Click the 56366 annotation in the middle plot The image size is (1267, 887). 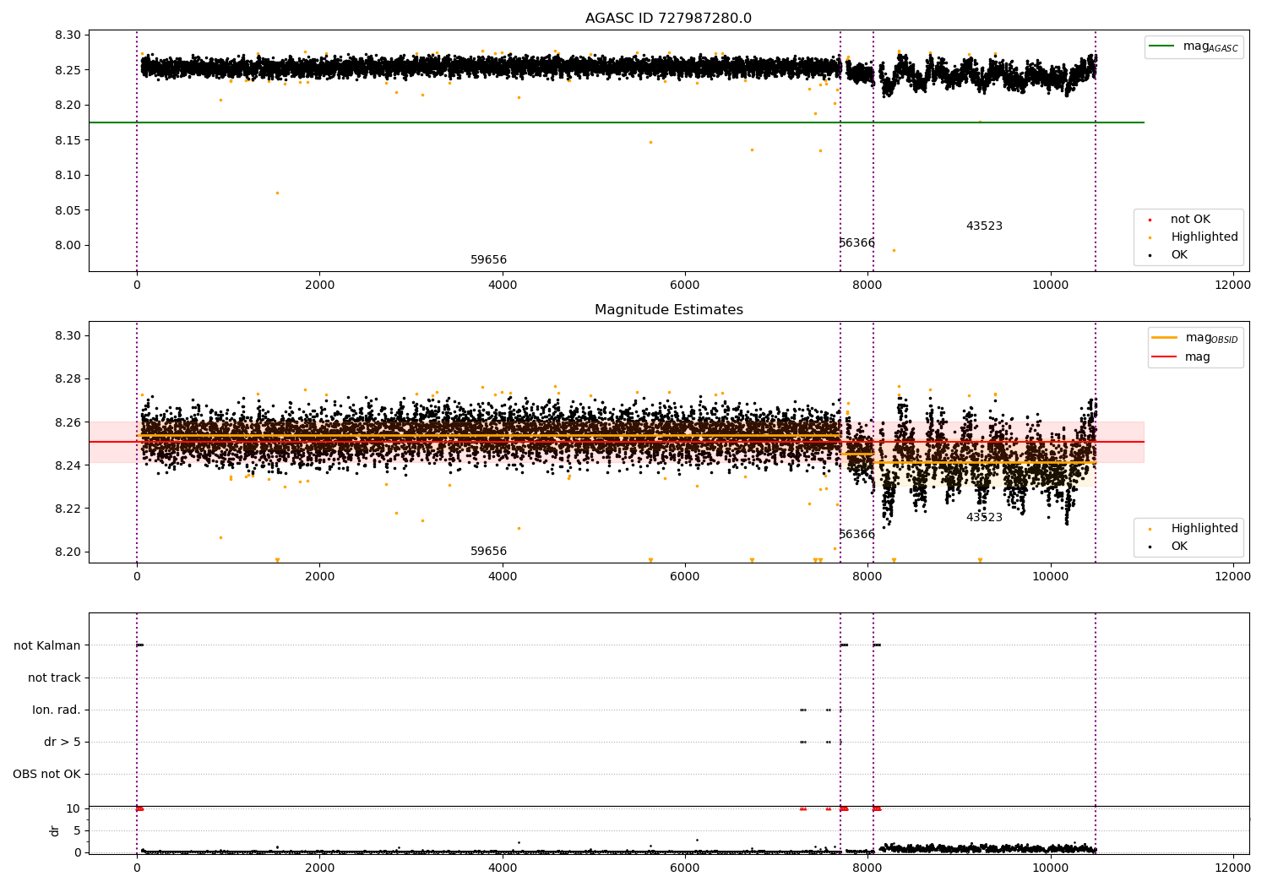[x=856, y=535]
